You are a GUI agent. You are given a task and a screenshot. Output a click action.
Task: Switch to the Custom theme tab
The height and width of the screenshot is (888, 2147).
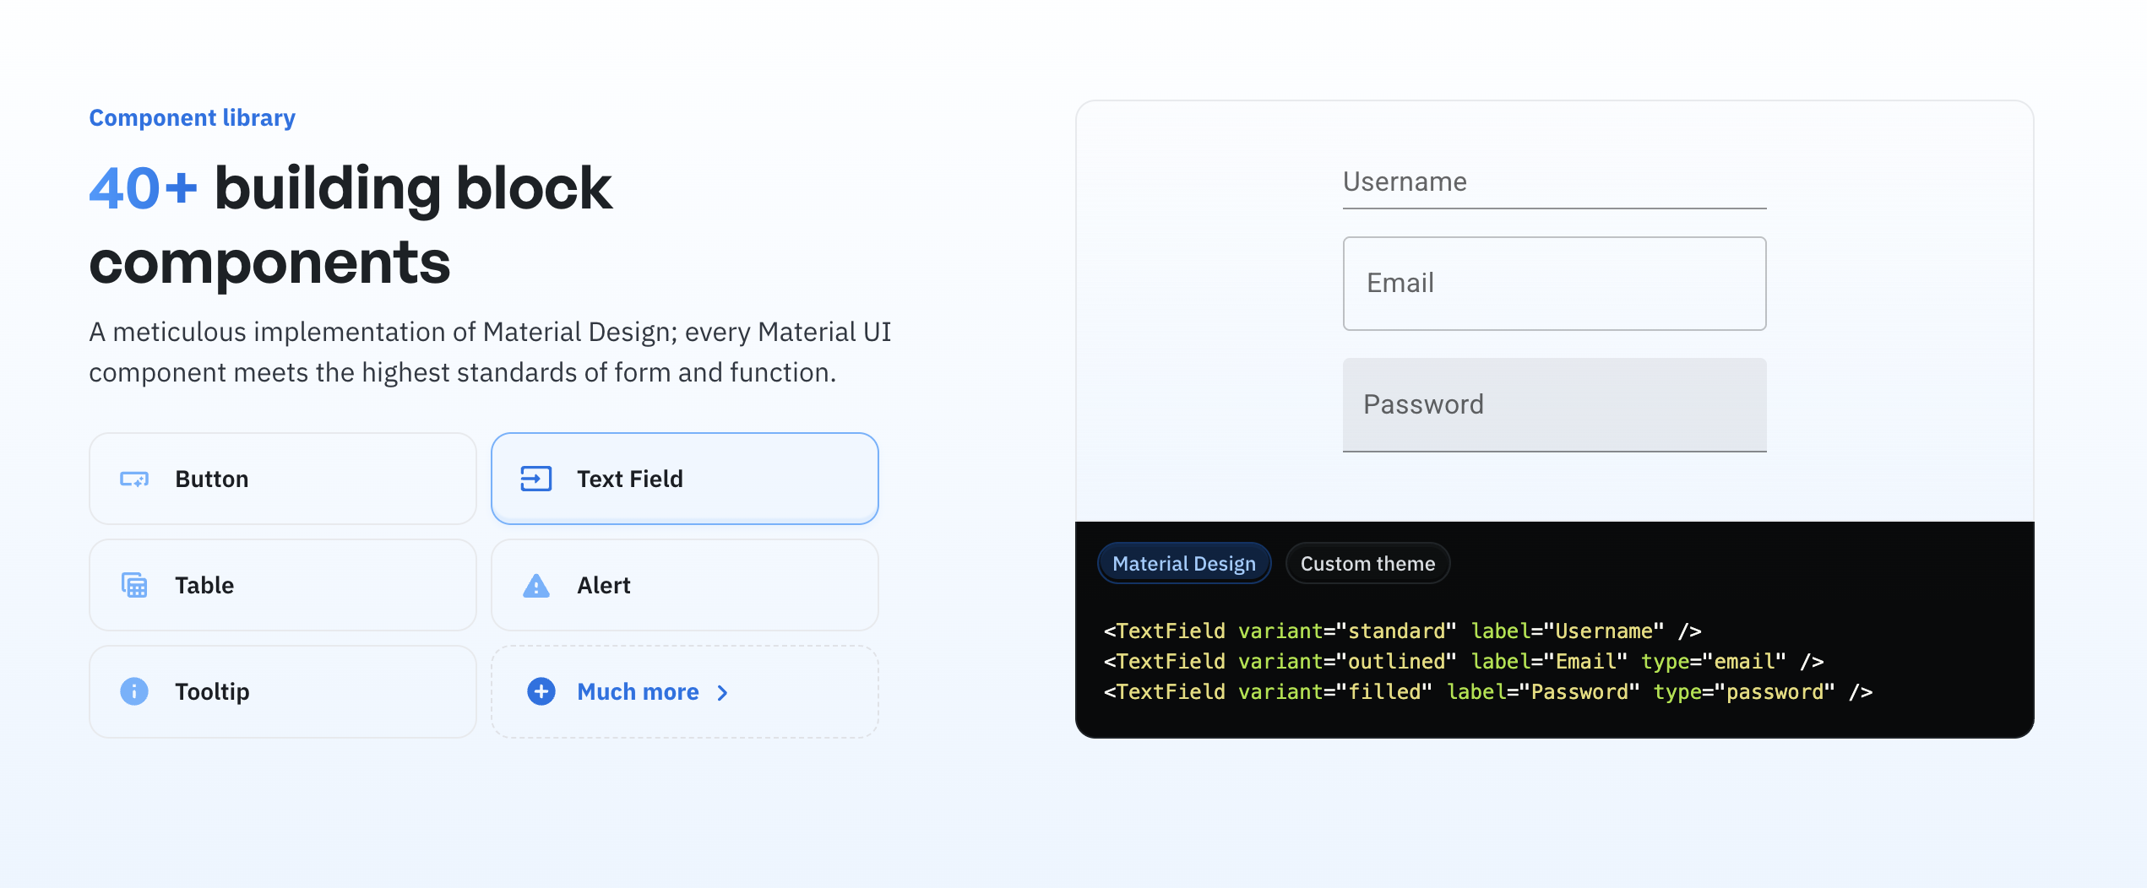1367,563
